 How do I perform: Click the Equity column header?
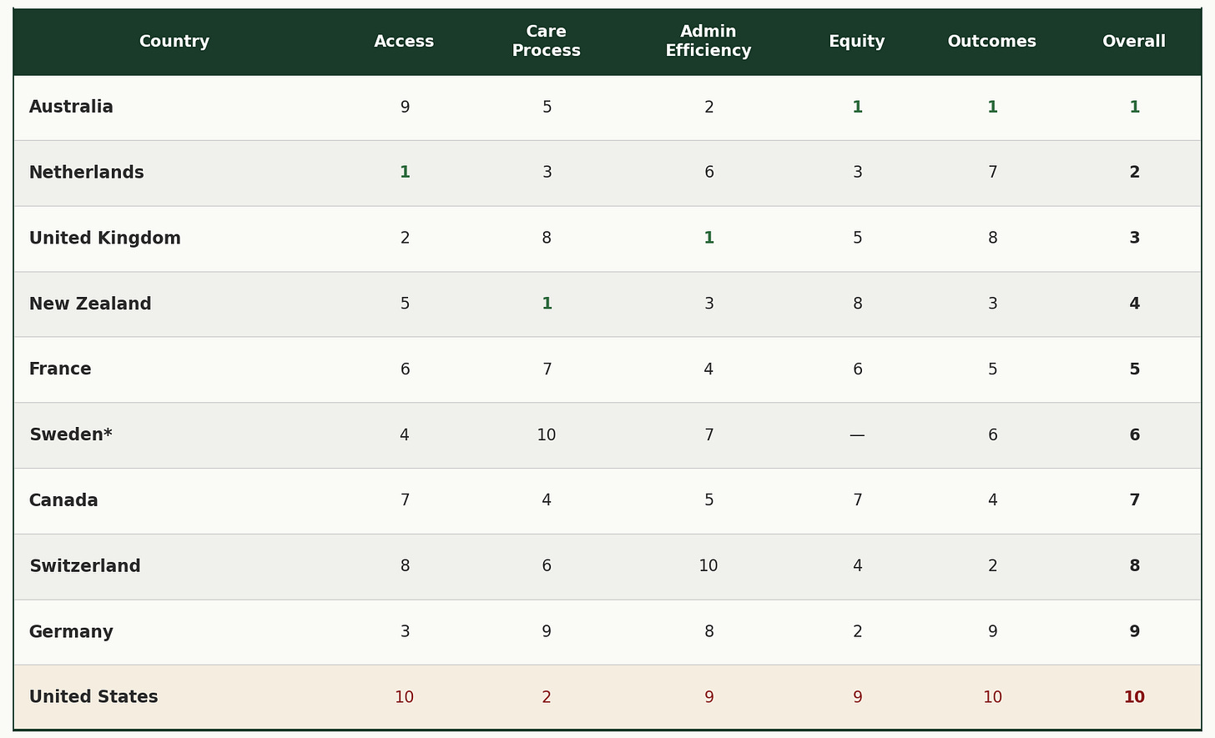click(857, 42)
